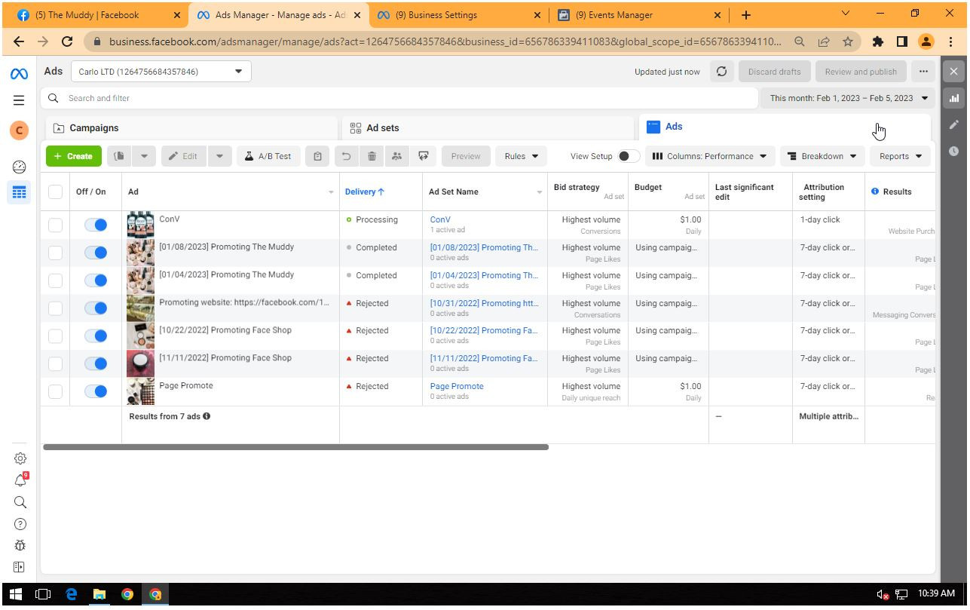The height and width of the screenshot is (610, 970).
Task: Open Help question mark icon
Action: 20,524
